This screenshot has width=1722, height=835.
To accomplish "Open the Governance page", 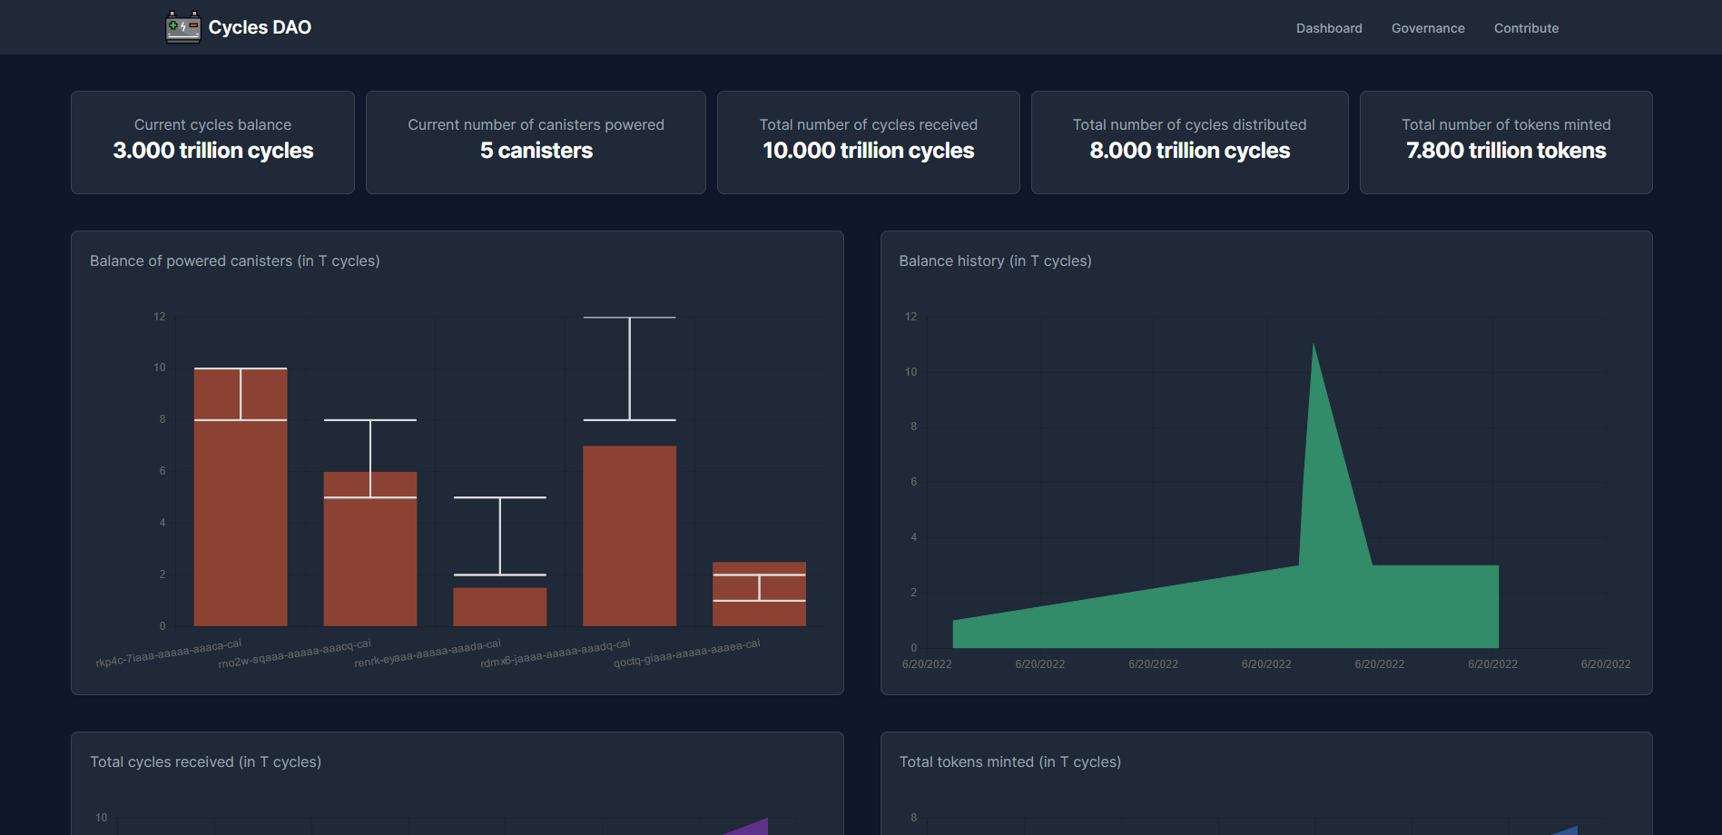I will [1427, 27].
